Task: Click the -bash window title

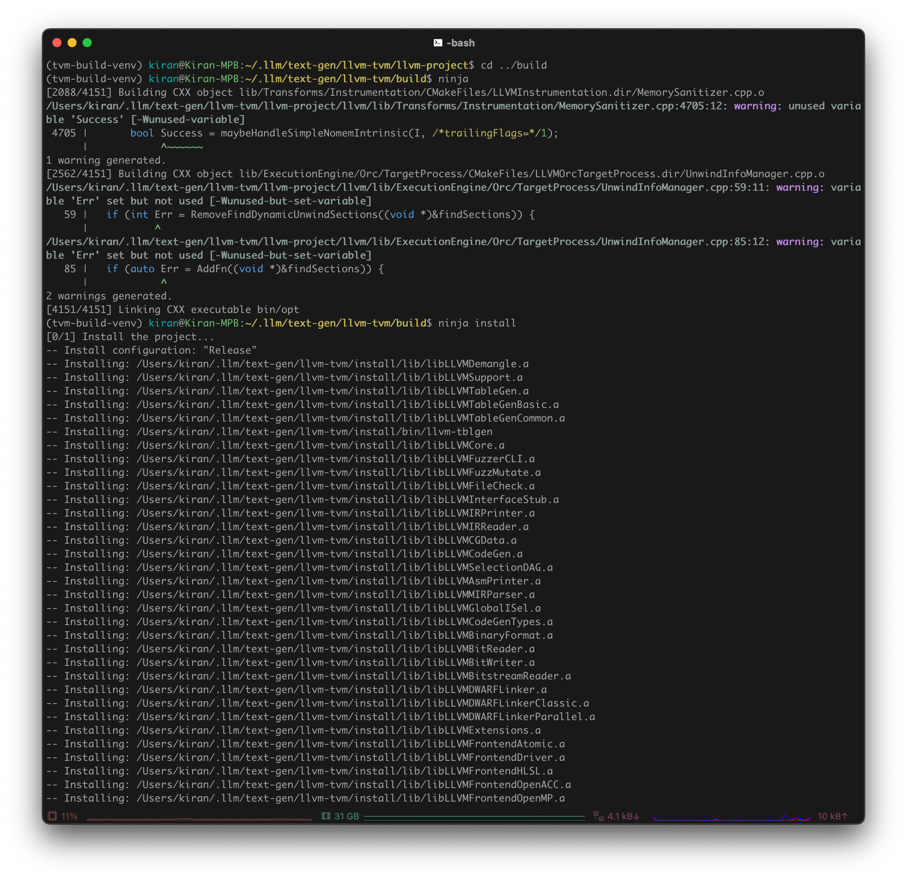Action: 460,43
